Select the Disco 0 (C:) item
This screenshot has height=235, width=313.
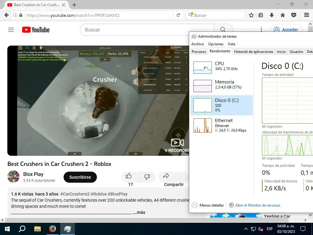coord(222,105)
